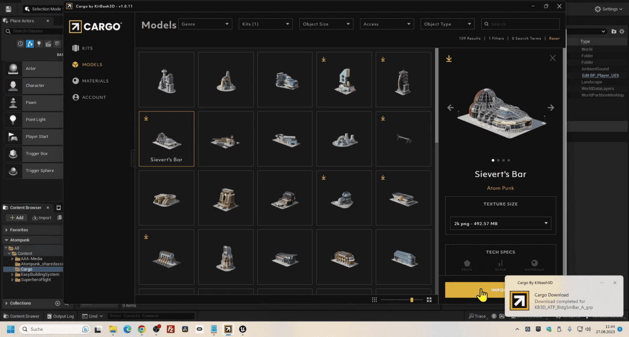The height and width of the screenshot is (337, 629).
Task: Select the first preview dot under the model
Action: [492, 160]
